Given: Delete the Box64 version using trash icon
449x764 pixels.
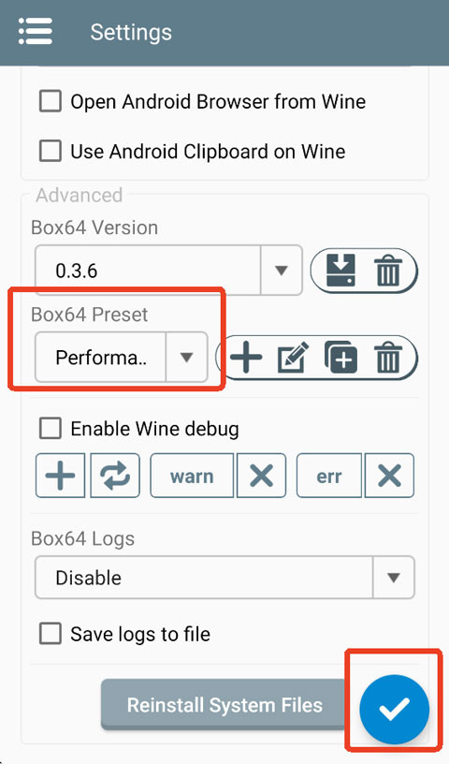Looking at the screenshot, I should pos(388,271).
